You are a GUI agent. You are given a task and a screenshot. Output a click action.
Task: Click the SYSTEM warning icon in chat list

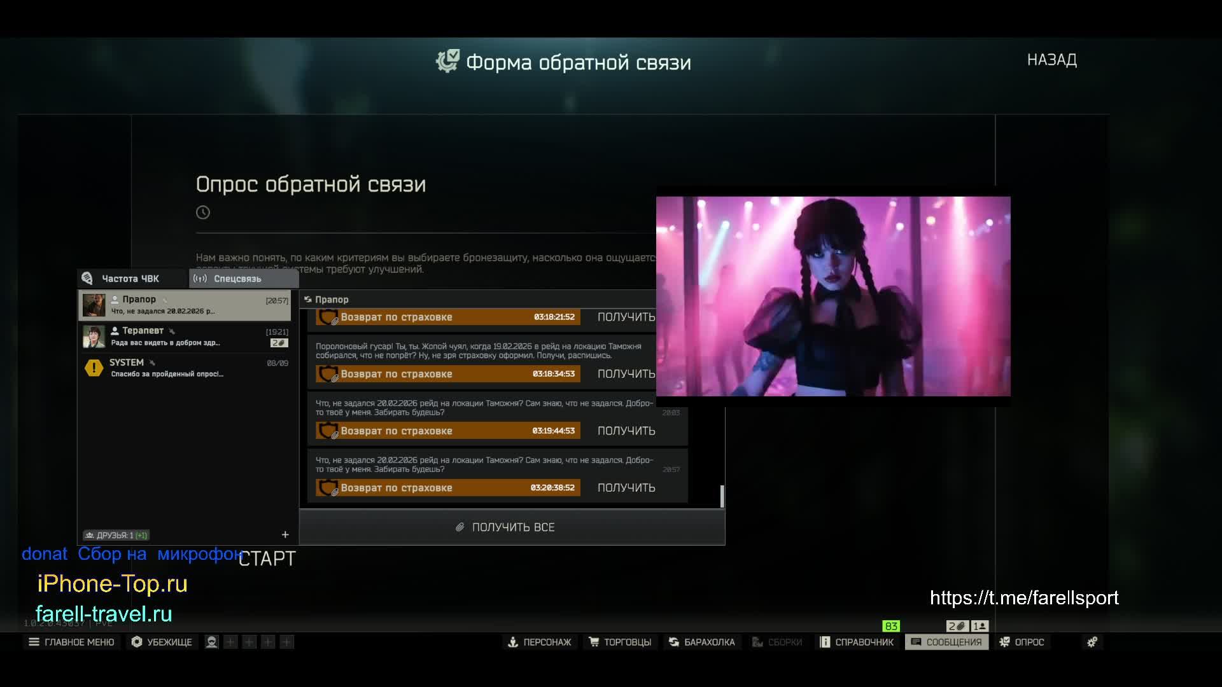(x=94, y=368)
